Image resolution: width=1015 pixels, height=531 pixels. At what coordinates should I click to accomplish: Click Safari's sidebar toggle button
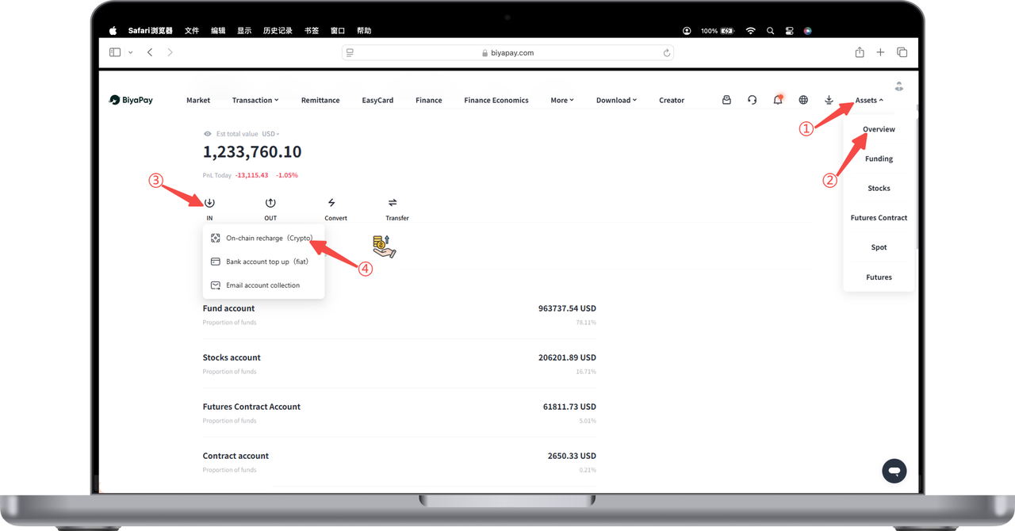click(x=115, y=52)
